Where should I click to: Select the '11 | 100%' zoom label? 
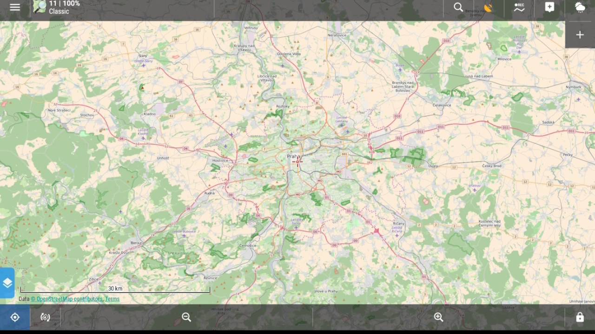click(x=65, y=3)
